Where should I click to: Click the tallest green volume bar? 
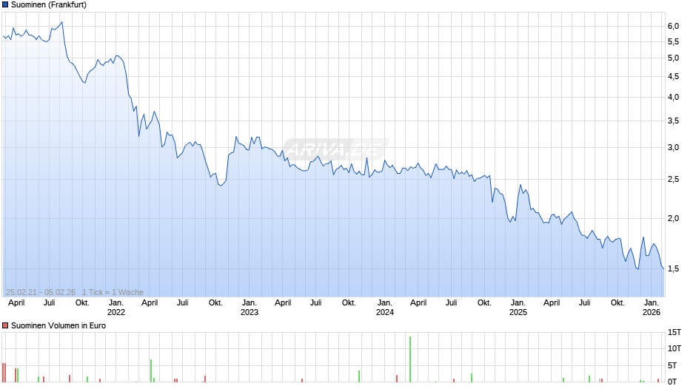click(x=410, y=359)
